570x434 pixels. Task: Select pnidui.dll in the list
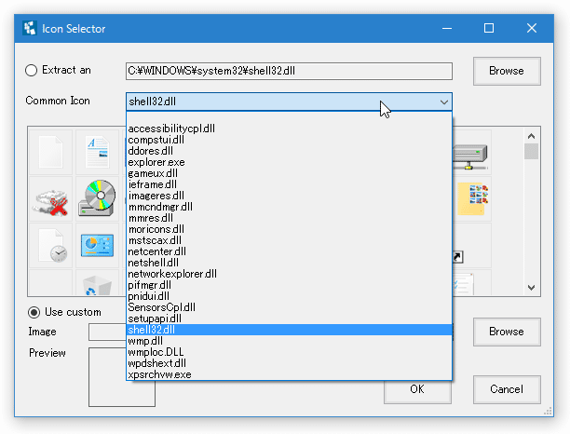pyautogui.click(x=289, y=296)
